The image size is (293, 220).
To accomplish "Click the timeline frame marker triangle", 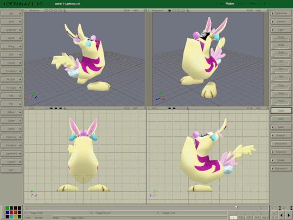I will coord(26,208).
